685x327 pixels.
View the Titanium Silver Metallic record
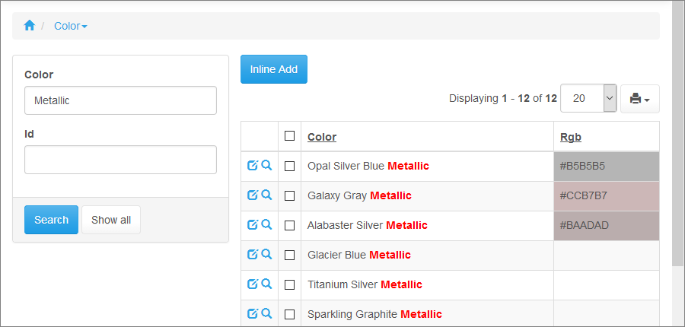(x=266, y=284)
